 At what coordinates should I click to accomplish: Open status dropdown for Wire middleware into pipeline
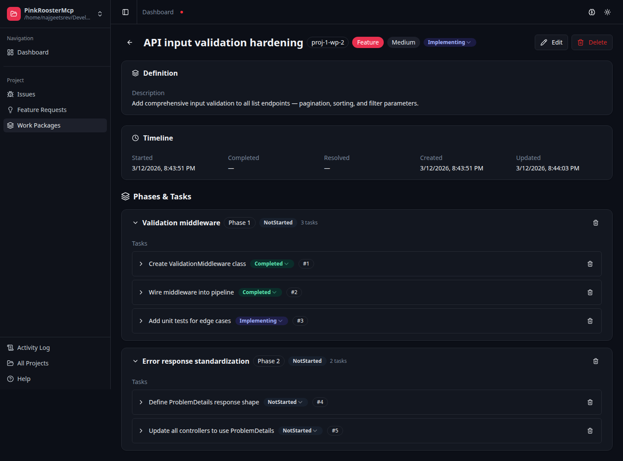(260, 292)
